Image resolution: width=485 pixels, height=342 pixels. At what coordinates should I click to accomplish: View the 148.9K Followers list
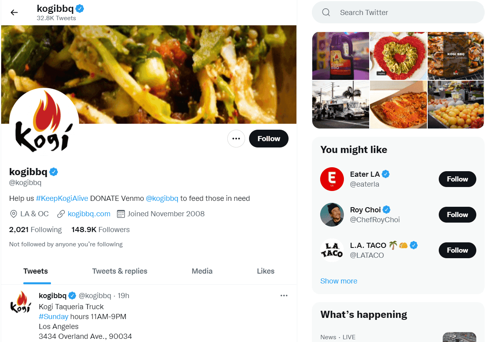click(100, 230)
